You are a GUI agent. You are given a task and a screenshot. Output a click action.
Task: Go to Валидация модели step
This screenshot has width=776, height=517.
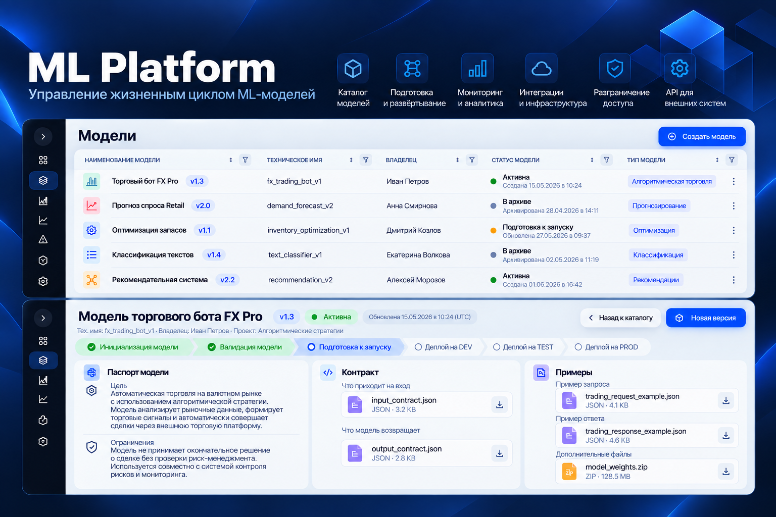pos(246,347)
